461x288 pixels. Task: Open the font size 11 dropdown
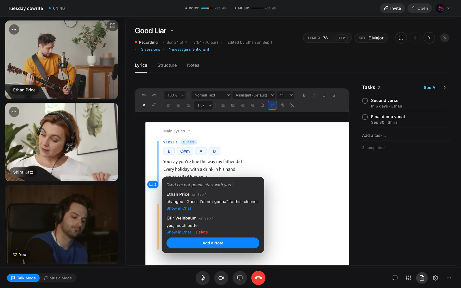(x=286, y=95)
